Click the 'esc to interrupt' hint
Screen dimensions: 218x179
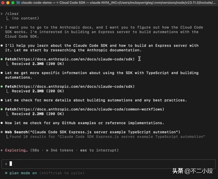point(98,150)
